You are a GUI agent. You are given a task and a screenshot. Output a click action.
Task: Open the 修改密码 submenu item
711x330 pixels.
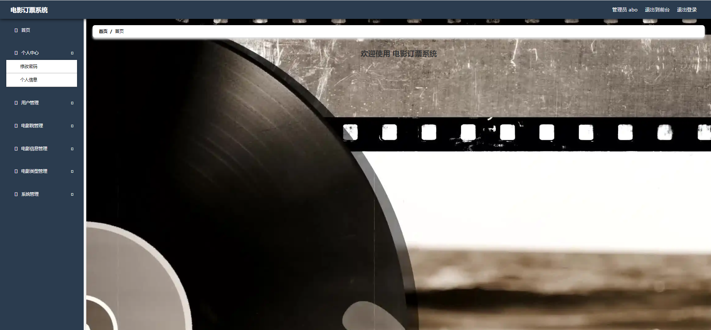click(41, 67)
